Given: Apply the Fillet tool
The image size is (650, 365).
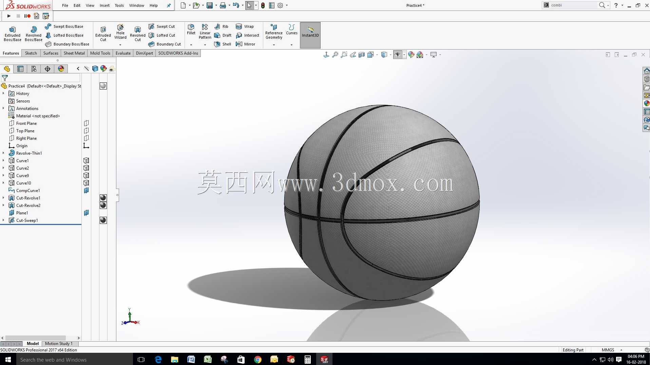Looking at the screenshot, I should pos(191,29).
